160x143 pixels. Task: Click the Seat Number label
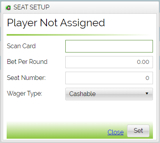26,78
